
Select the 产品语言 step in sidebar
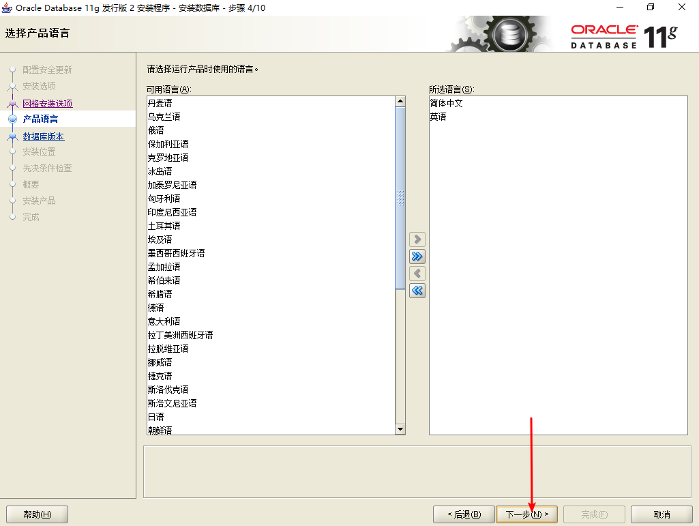[x=40, y=119]
